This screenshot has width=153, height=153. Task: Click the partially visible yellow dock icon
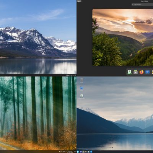[152, 72]
